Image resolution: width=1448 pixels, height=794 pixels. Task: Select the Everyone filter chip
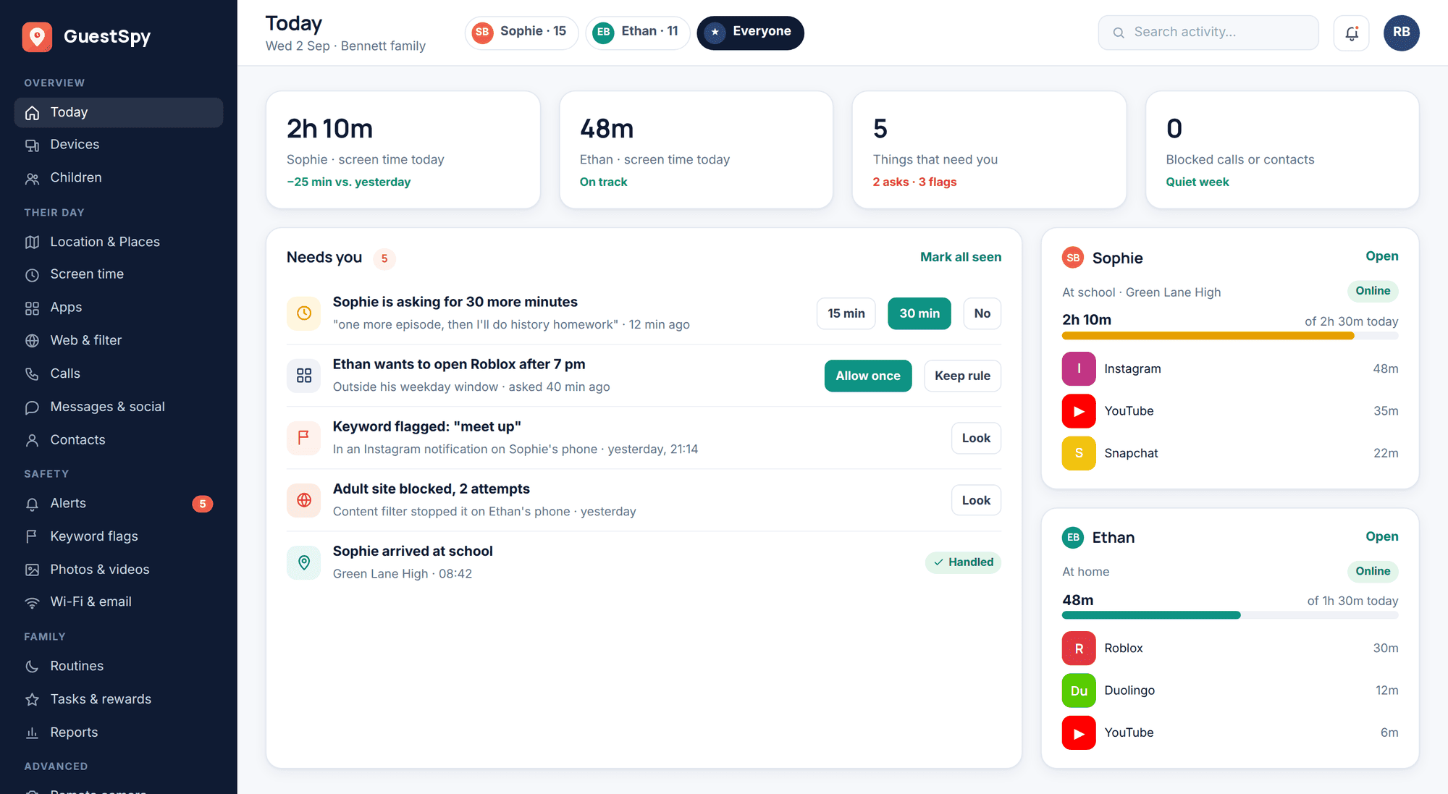point(750,33)
